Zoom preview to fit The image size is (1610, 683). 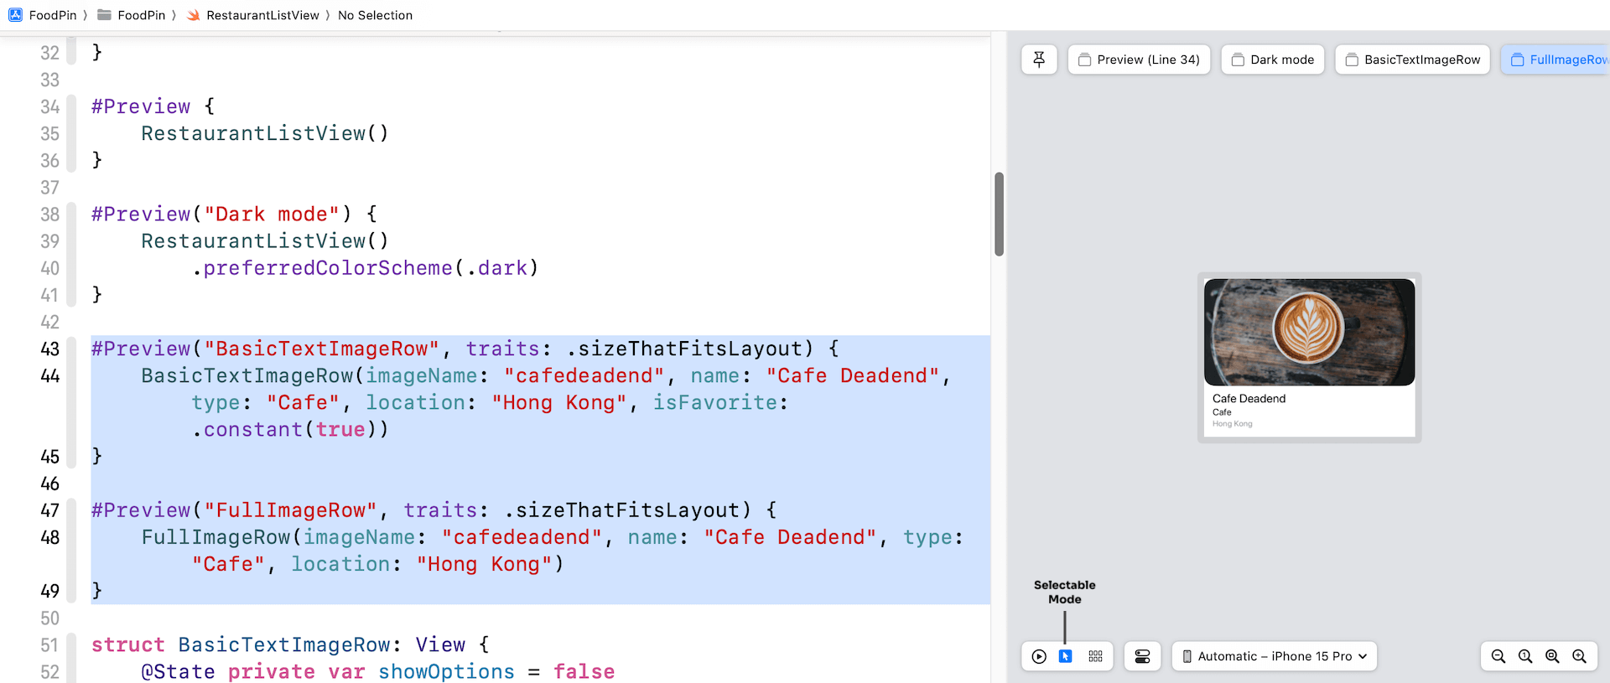pyautogui.click(x=1552, y=656)
